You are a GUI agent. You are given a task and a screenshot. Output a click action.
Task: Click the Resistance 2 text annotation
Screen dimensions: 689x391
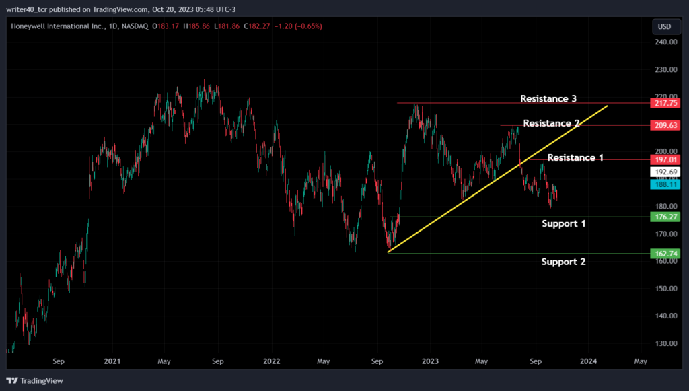pos(552,123)
